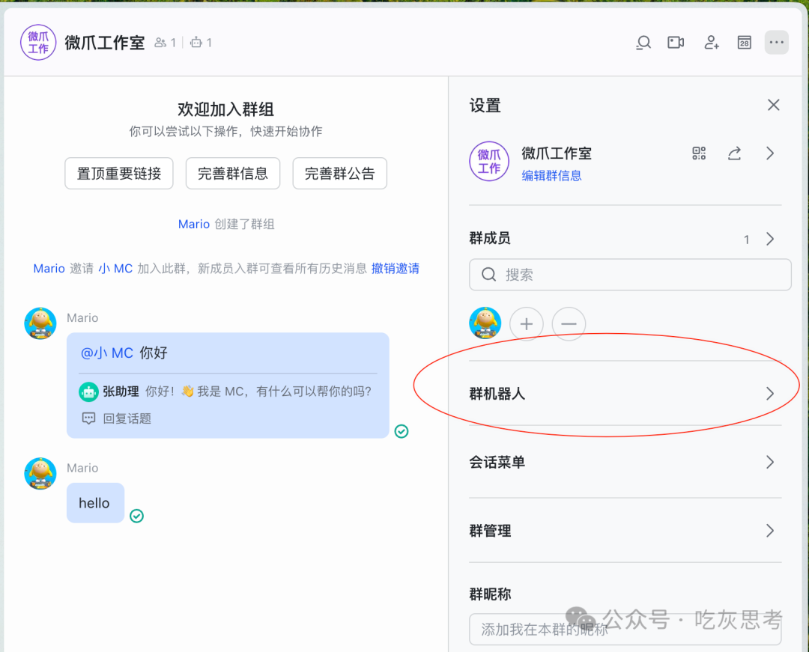
Task: Open the search icon in the top bar
Action: pyautogui.click(x=643, y=43)
